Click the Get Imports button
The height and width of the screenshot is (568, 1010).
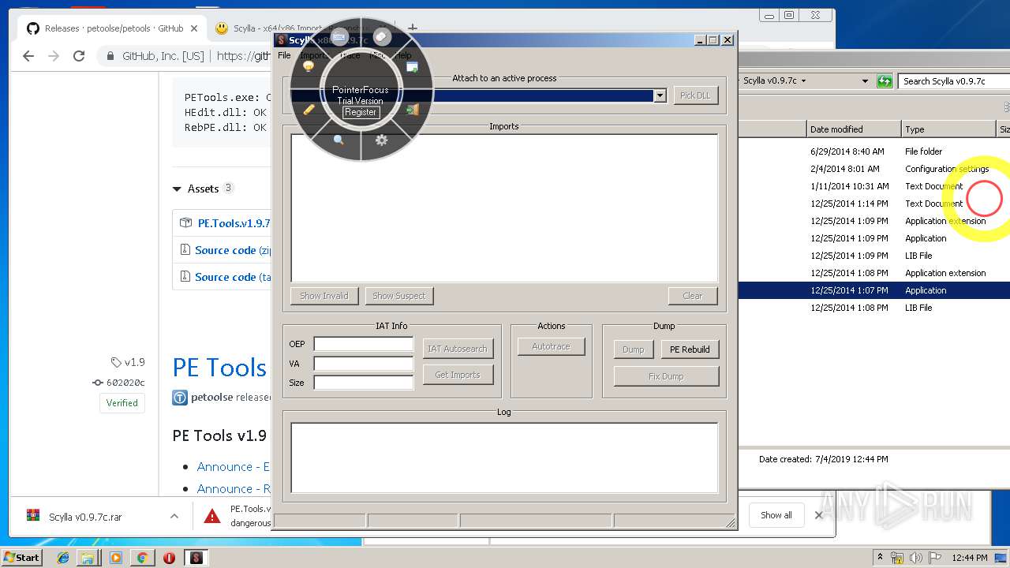pyautogui.click(x=458, y=375)
